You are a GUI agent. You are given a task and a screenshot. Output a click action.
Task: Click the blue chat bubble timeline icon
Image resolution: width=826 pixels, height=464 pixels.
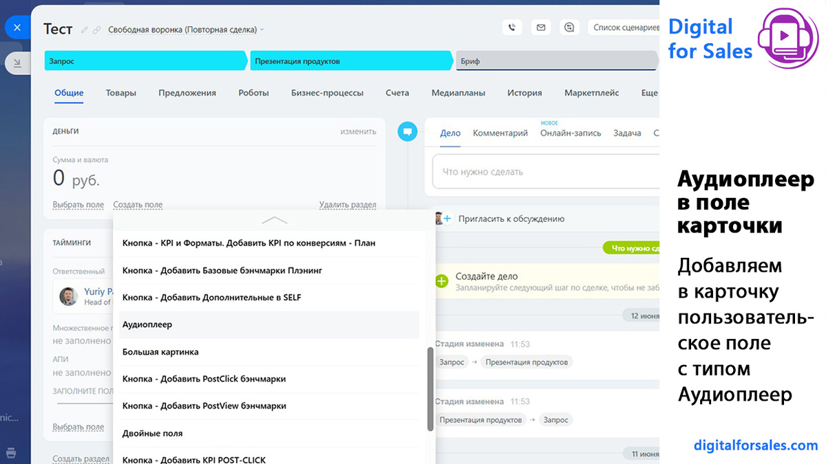(407, 131)
